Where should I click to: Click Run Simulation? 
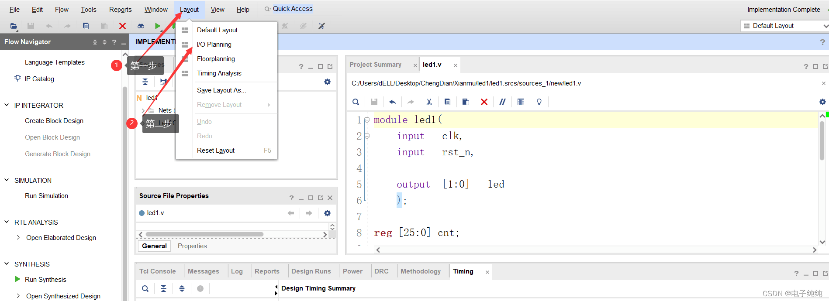tap(46, 196)
